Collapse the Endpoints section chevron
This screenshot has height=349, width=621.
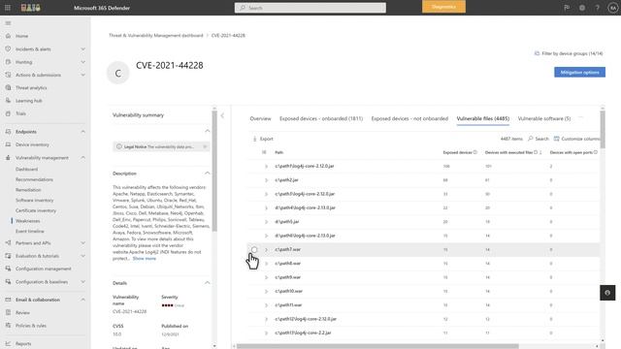[82, 132]
